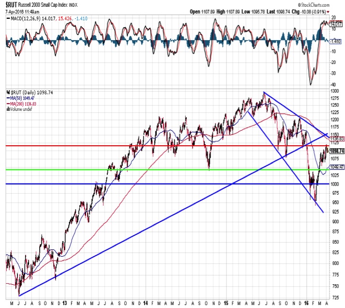Click the Open 1107.89 value
Image resolution: width=345 pixels, height=308 pixels.
pyautogui.click(x=202, y=12)
